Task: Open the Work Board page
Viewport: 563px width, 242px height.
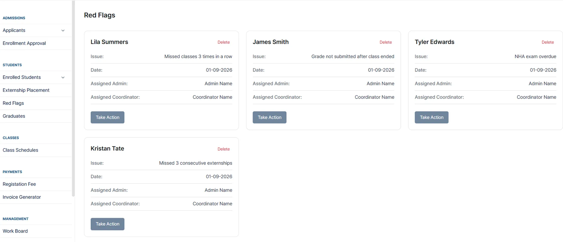Action: (x=15, y=231)
